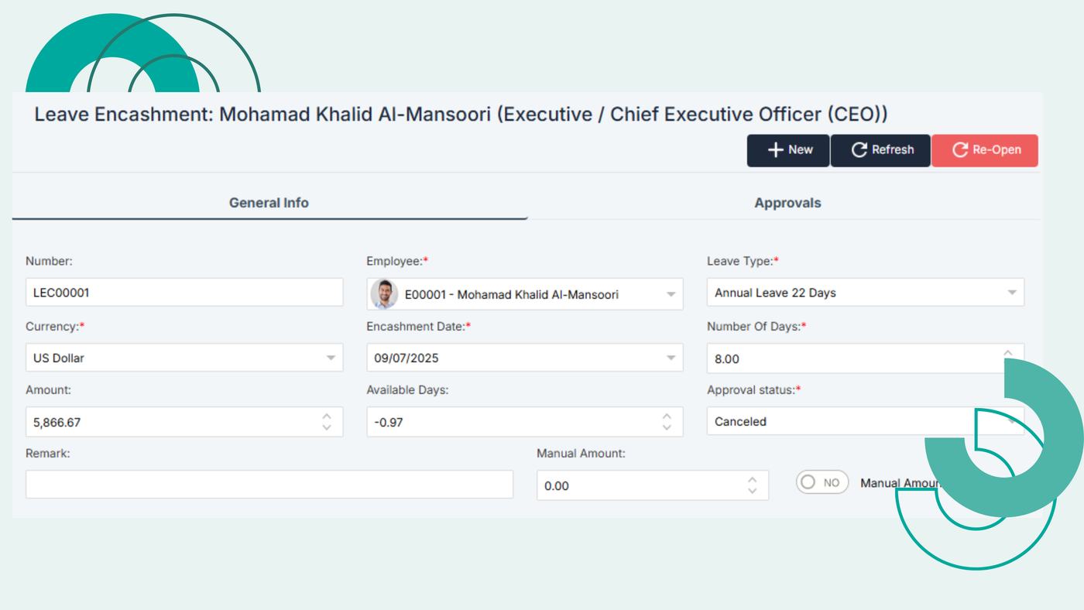Viewport: 1084px width, 610px height.
Task: Expand the Currency dropdown
Action: pos(331,358)
